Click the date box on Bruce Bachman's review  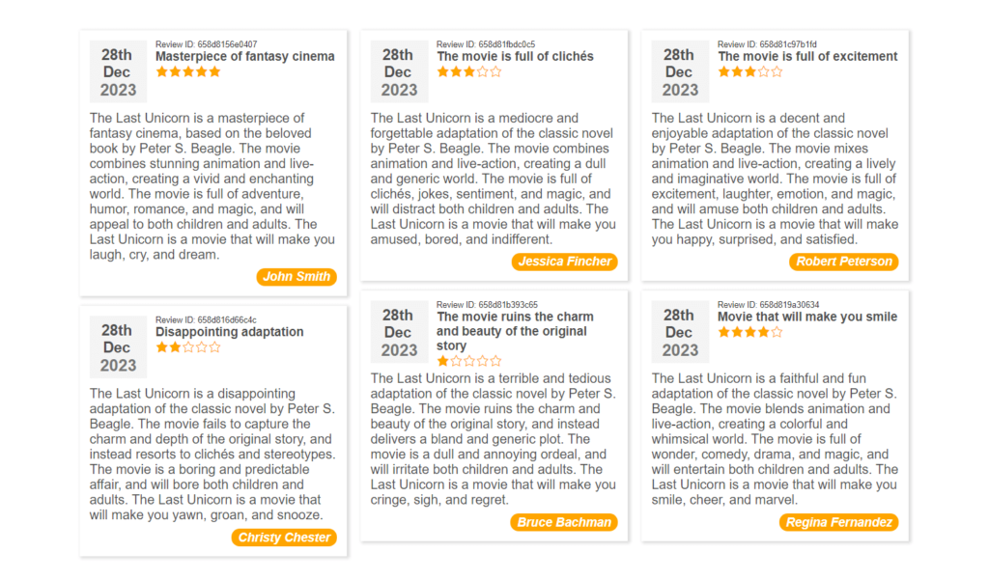click(x=399, y=332)
